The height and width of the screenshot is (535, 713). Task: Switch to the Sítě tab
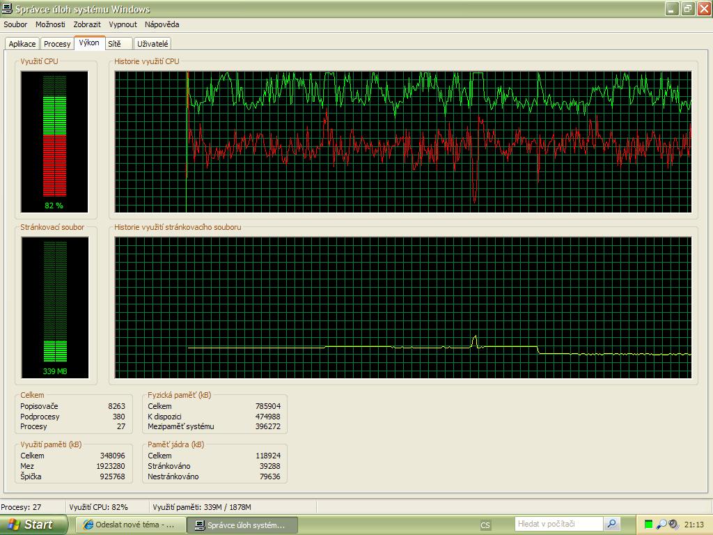point(118,44)
